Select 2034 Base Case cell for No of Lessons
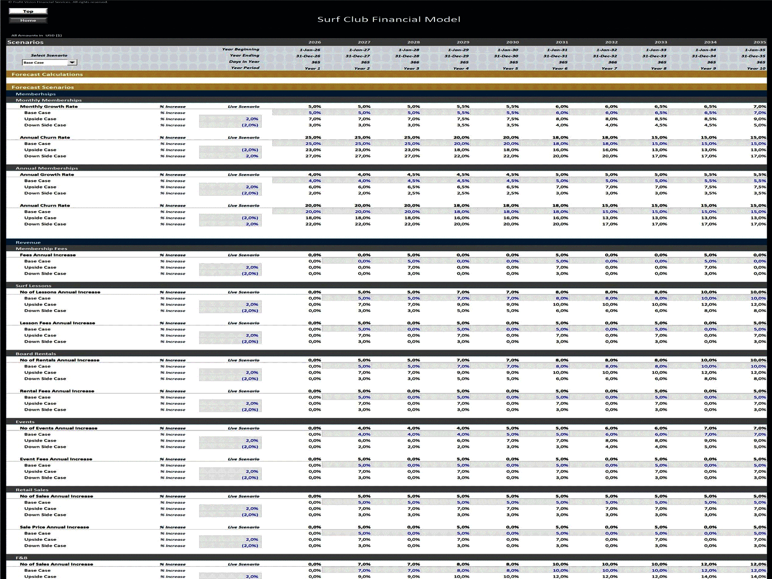Viewport: 772px width, 579px height. coord(693,298)
